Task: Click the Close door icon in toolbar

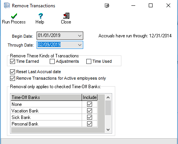Action: (x=66, y=16)
